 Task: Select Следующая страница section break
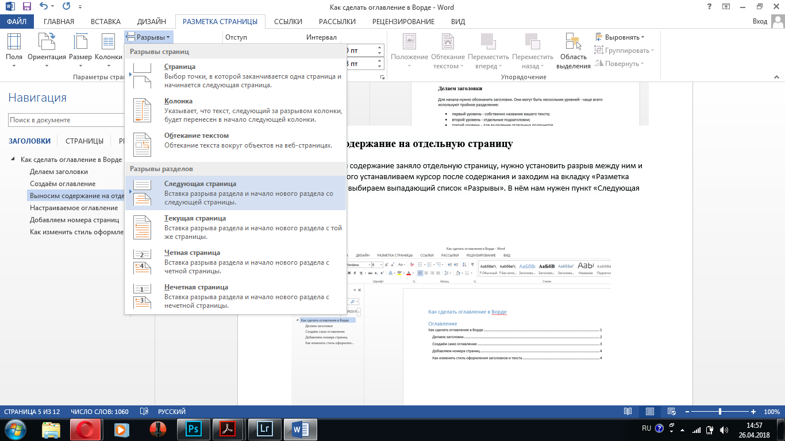(x=235, y=193)
